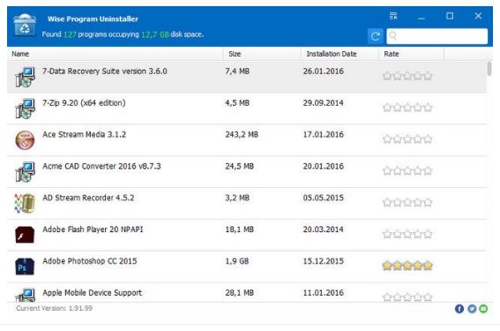Rate 7-Zip 9.20 with the stars
The height and width of the screenshot is (331, 500).
[407, 108]
